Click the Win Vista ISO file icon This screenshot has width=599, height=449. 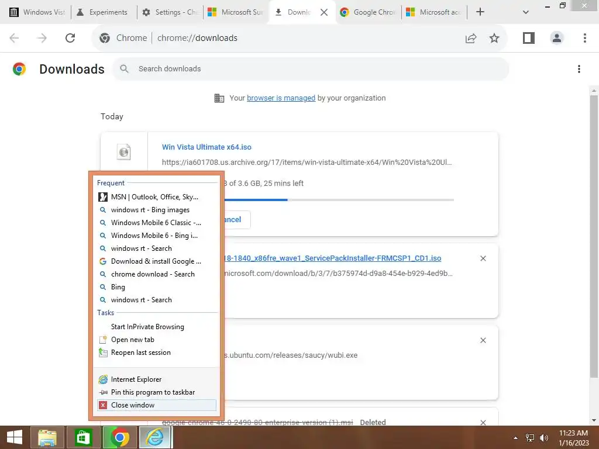[124, 152]
